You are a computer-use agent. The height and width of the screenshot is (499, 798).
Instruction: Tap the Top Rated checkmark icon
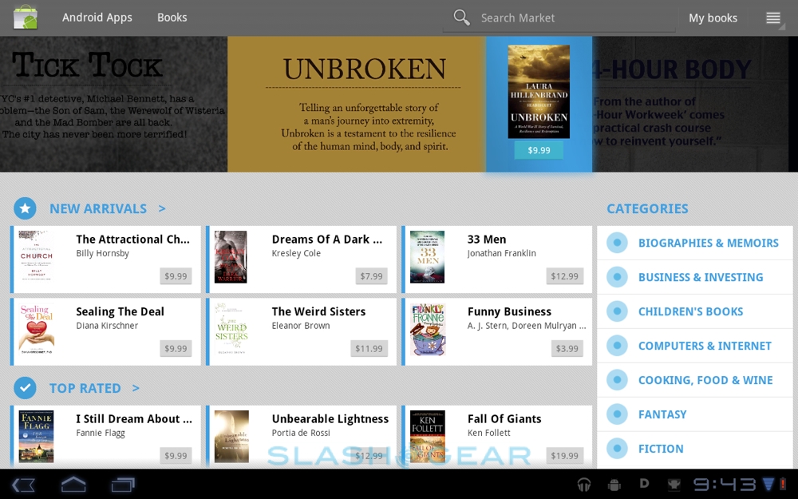pos(25,388)
